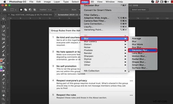This screenshot has height=104, width=173.
Task: Expand the Nik Collection submenu
Action: coord(104,71)
